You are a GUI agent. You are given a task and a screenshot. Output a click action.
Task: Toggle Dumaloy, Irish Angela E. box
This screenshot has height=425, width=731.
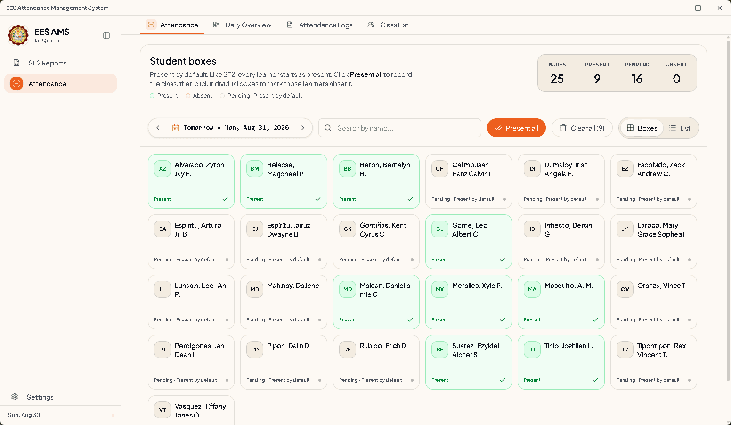point(561,181)
